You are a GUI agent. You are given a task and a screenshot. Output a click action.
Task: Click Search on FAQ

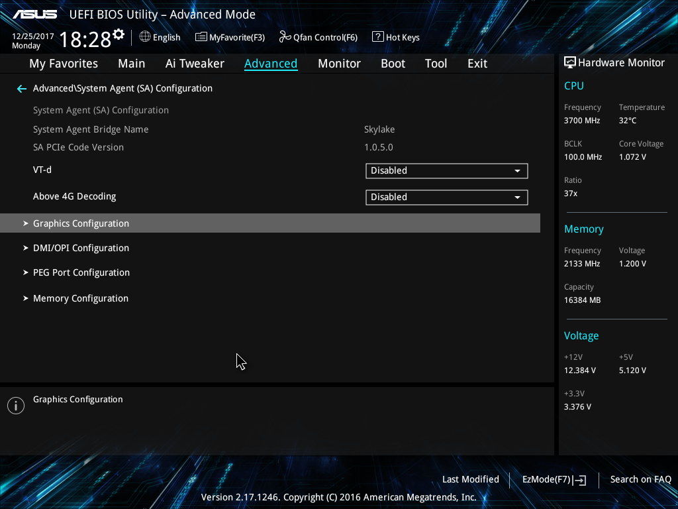pyautogui.click(x=640, y=480)
